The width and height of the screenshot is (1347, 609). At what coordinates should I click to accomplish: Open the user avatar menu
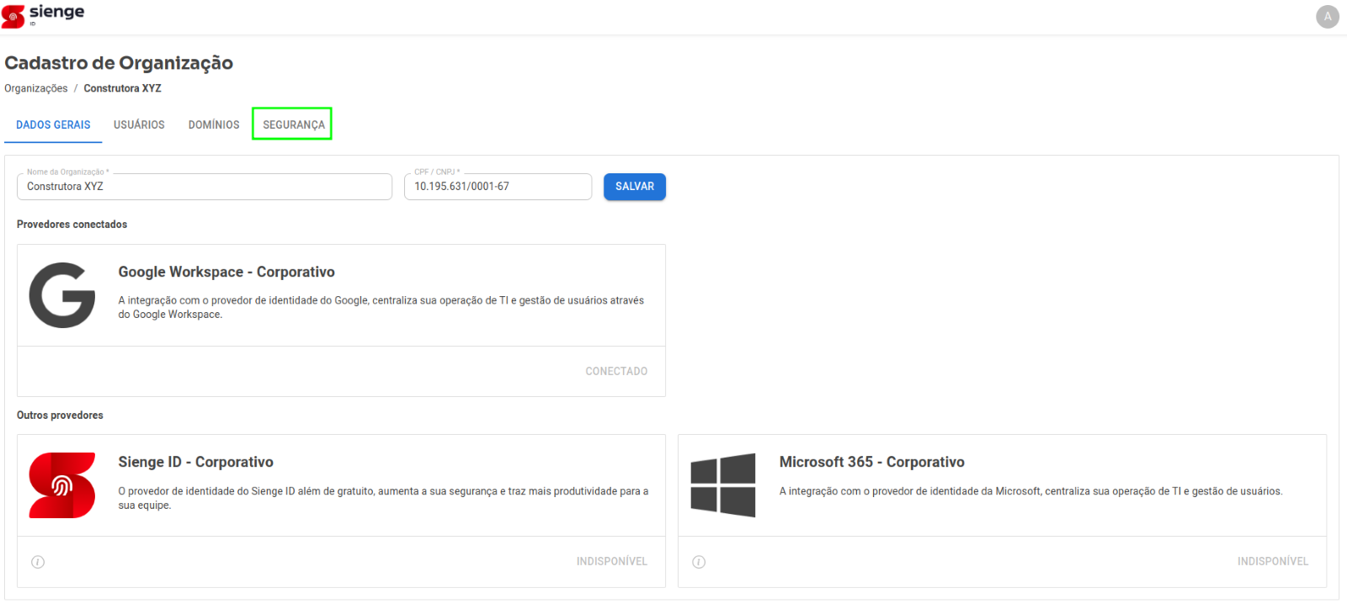pos(1328,16)
